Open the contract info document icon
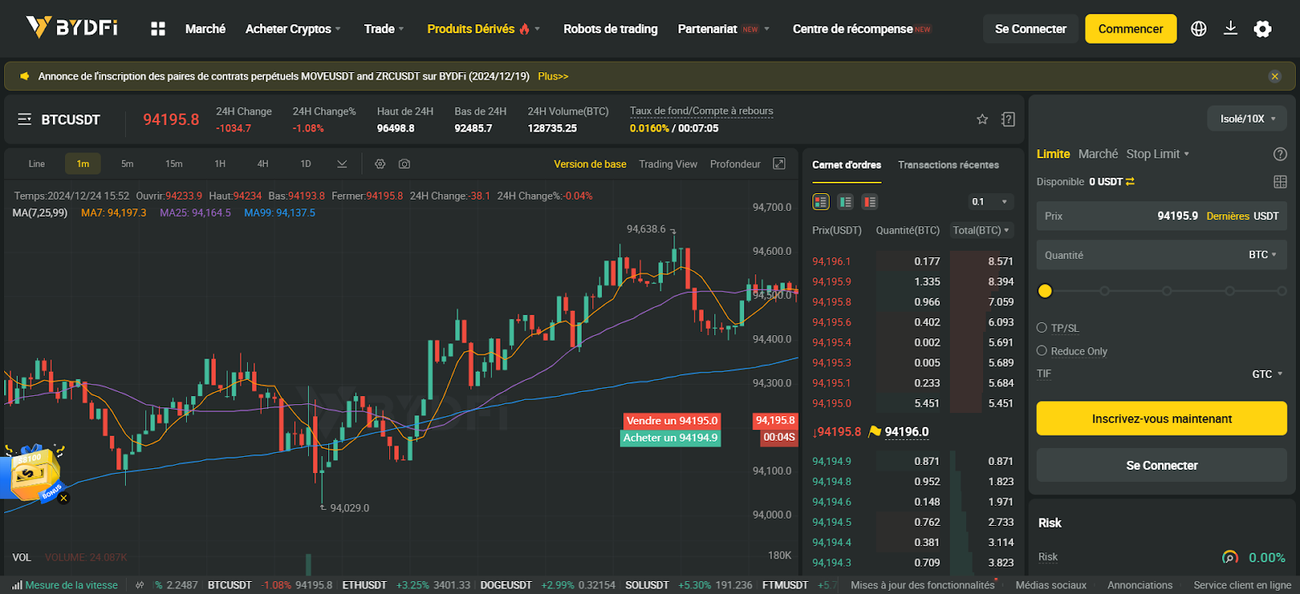The image size is (1300, 594). pos(1008,119)
